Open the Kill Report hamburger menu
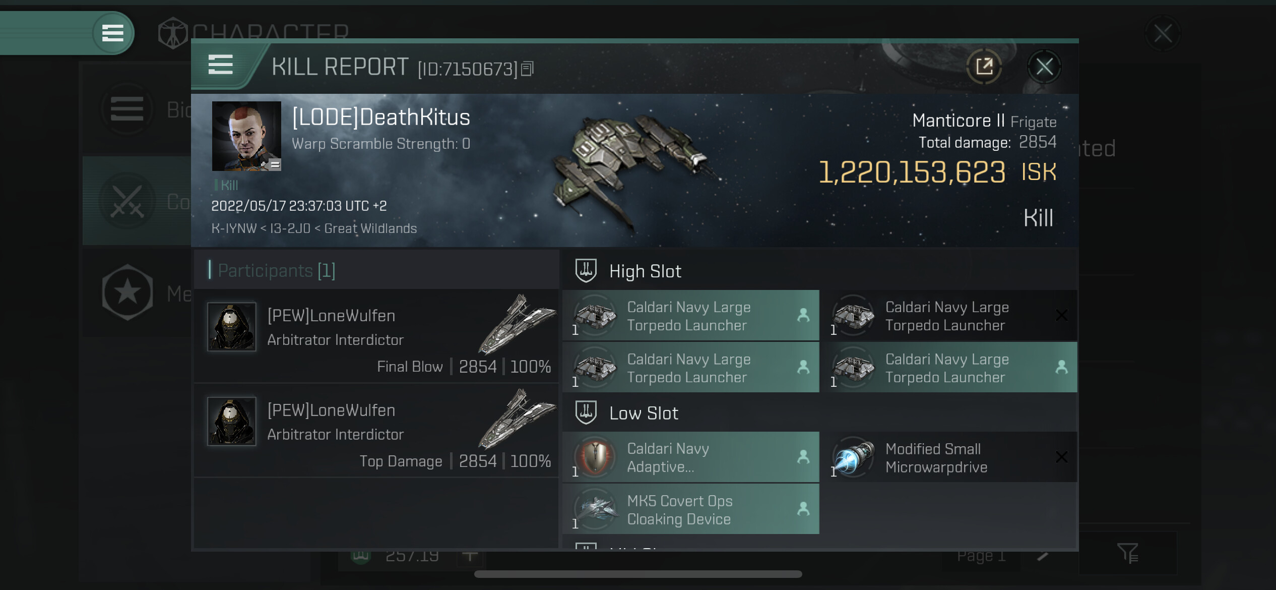Image resolution: width=1276 pixels, height=590 pixels. click(x=220, y=65)
